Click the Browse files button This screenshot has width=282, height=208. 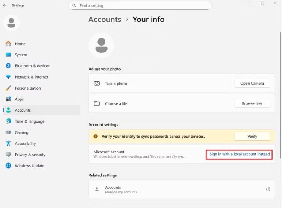[252, 103]
